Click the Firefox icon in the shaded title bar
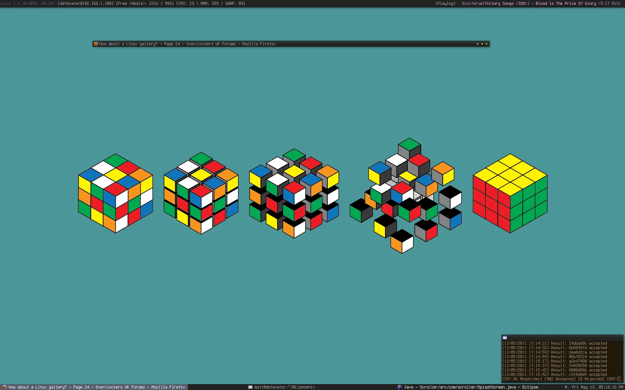Screen dimensions: 625x390 coord(96,44)
